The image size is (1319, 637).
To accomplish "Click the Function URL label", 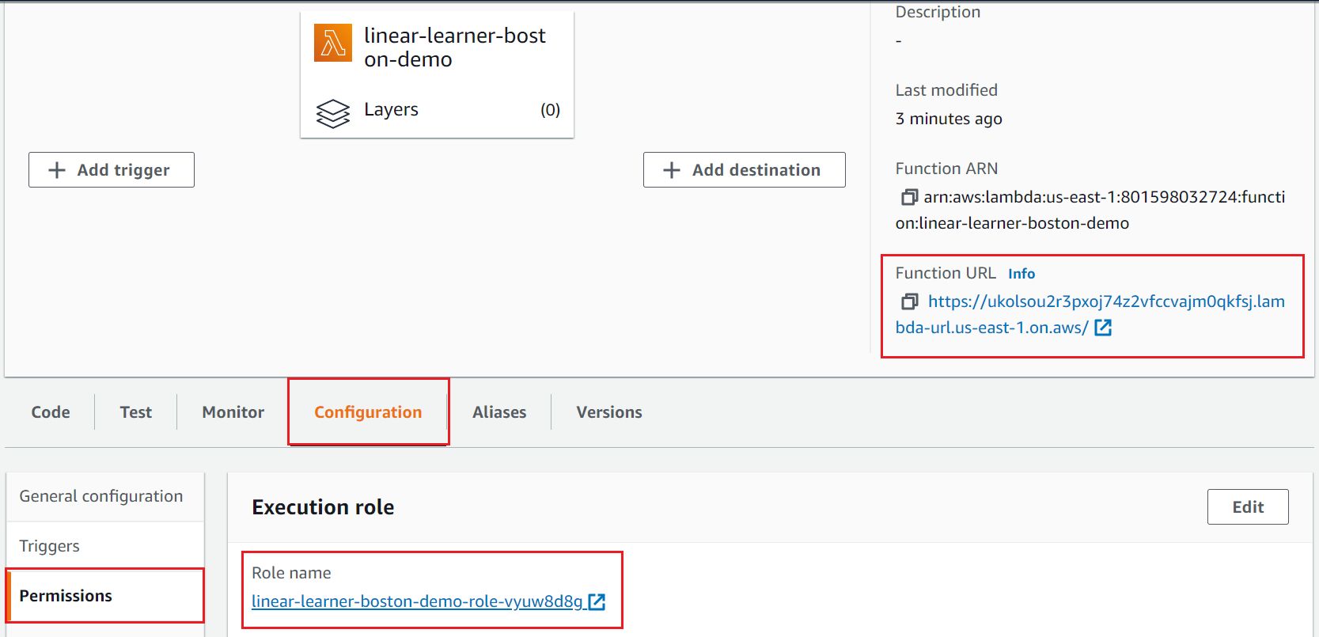I will click(946, 273).
